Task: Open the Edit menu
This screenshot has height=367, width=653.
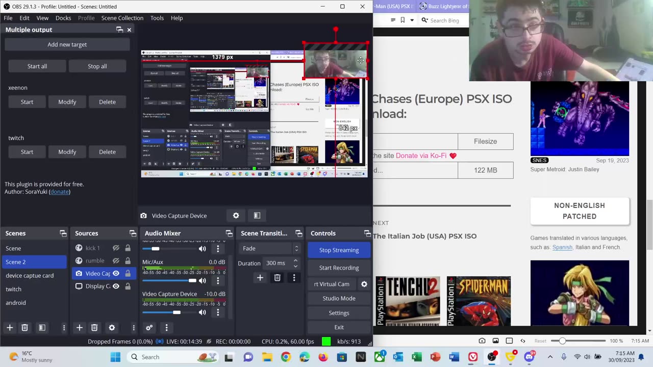Action: pos(24,18)
